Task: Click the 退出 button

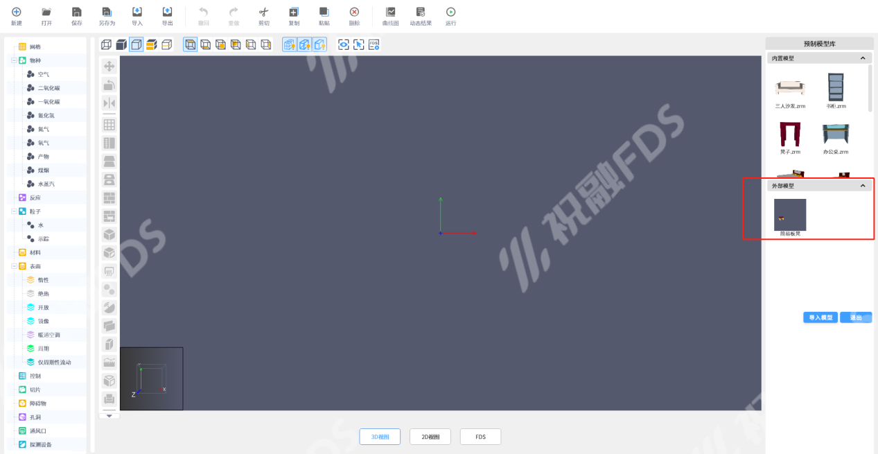Action: [x=856, y=317]
